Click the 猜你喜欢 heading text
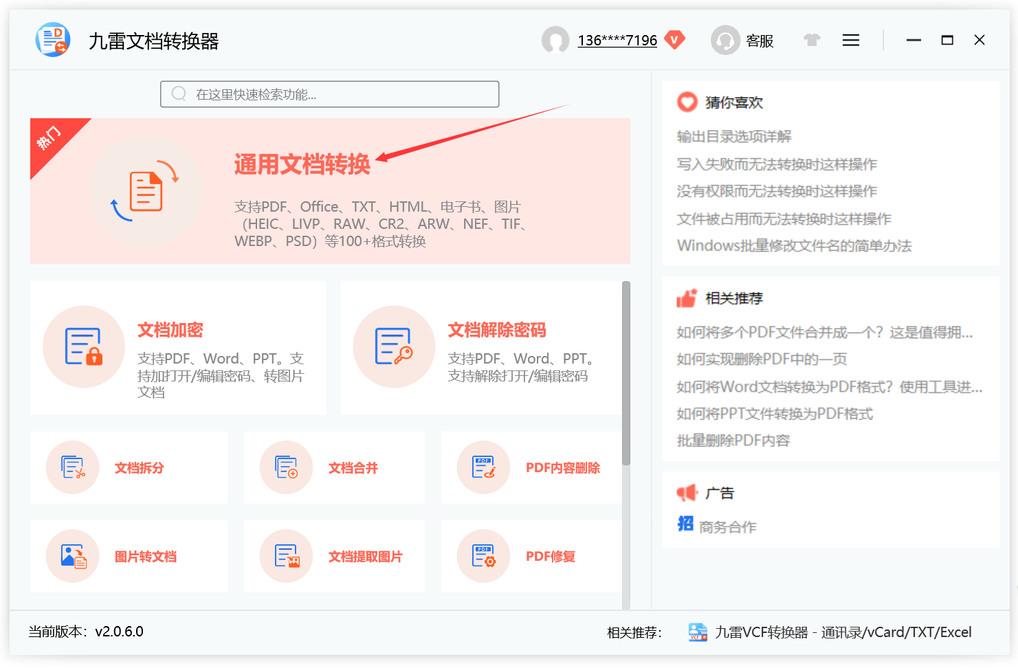Viewport: 1018px width, 668px height. click(x=734, y=102)
